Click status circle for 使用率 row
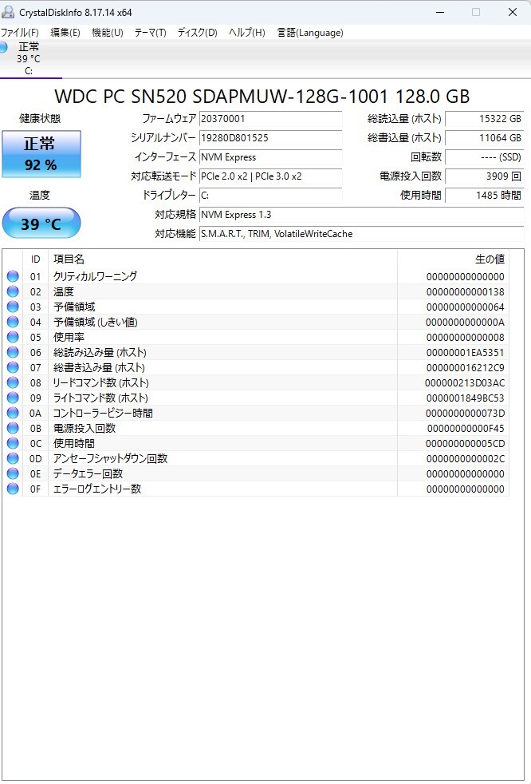Viewport: 531px width, 784px height. tap(13, 337)
